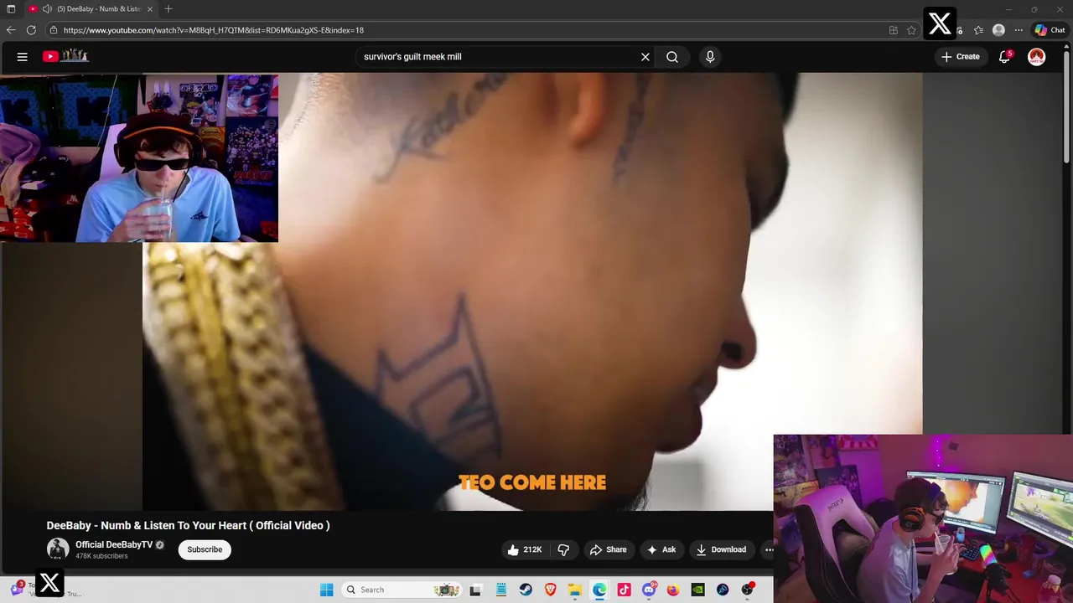Download the video

pos(721,549)
